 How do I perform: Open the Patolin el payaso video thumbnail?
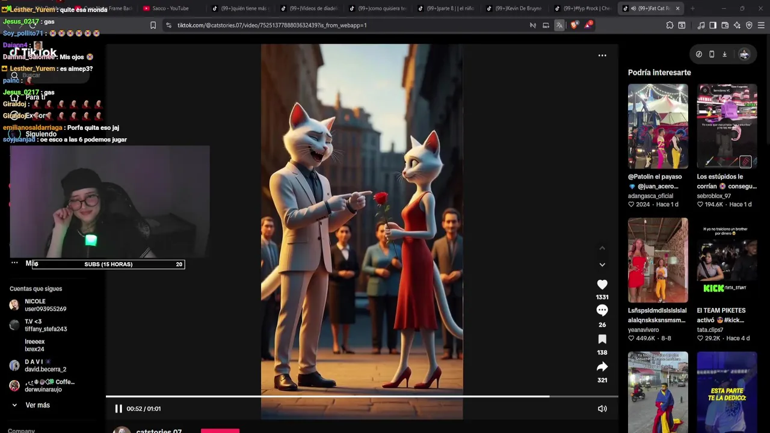click(x=658, y=126)
